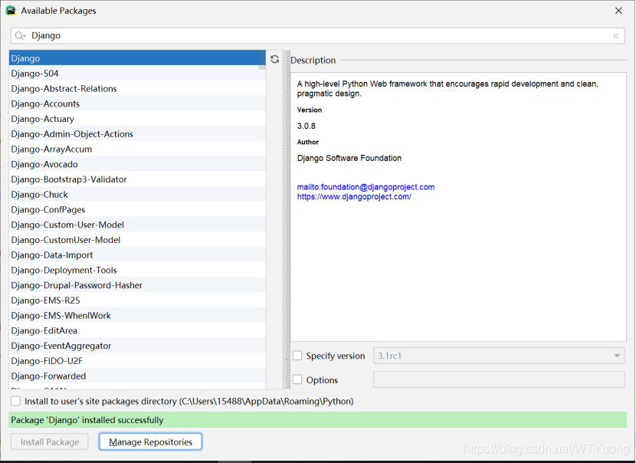Click the PyCharm icon in the title bar

pos(11,11)
